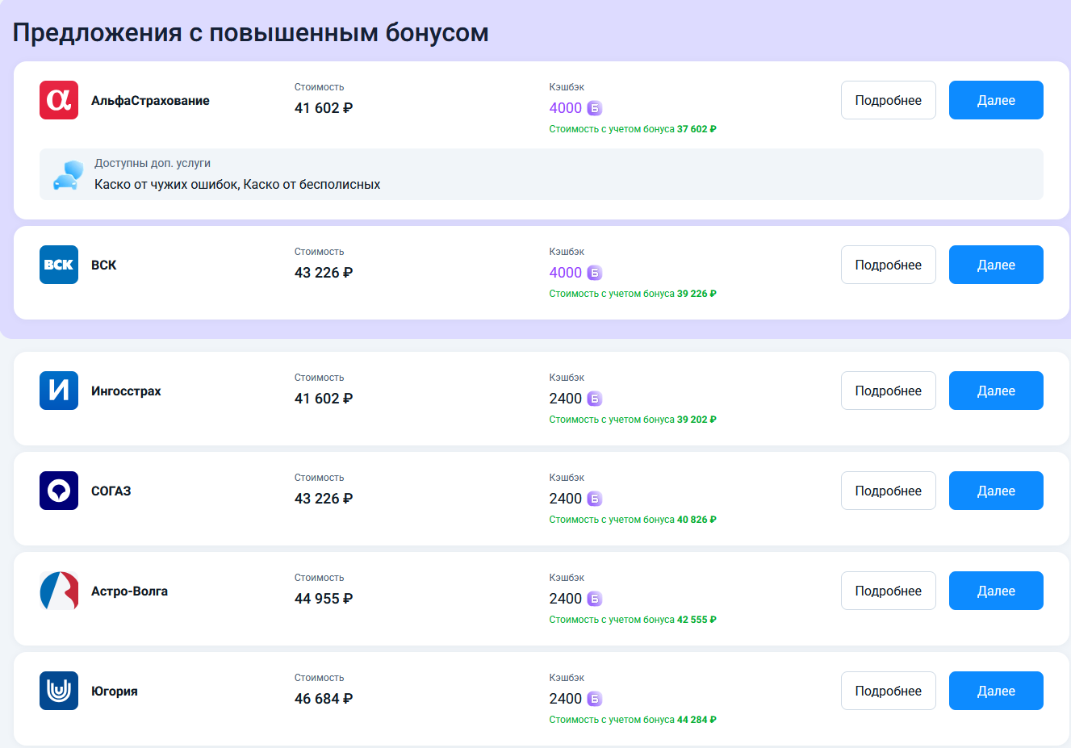Screen dimensions: 1071x748
Task: Continue with Далее for Астро-Волга
Action: click(996, 591)
